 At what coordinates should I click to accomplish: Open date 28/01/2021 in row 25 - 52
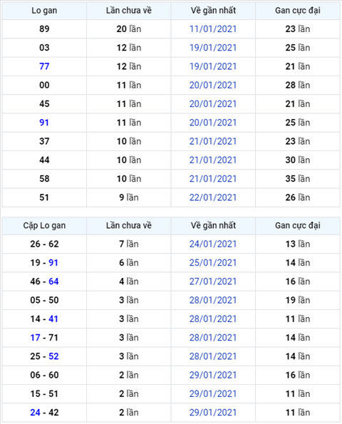pos(213,356)
